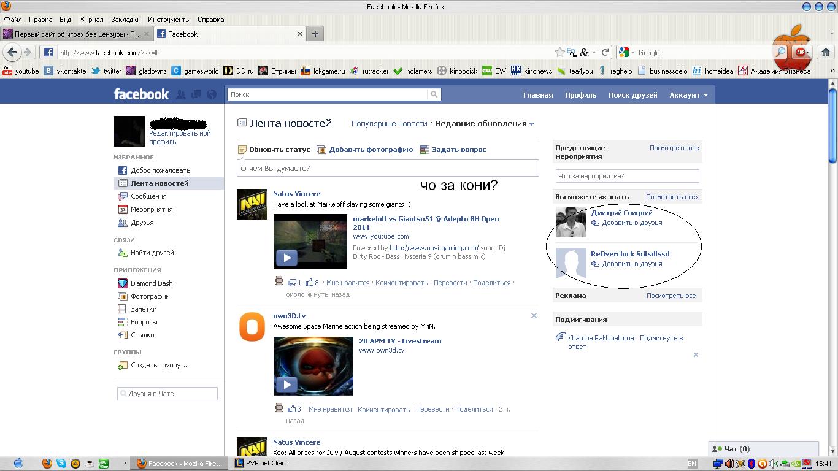Open Diamond Dash app in sidebar

151,283
